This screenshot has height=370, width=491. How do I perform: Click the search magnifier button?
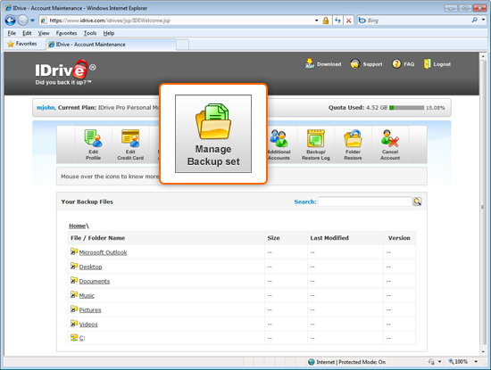point(417,201)
